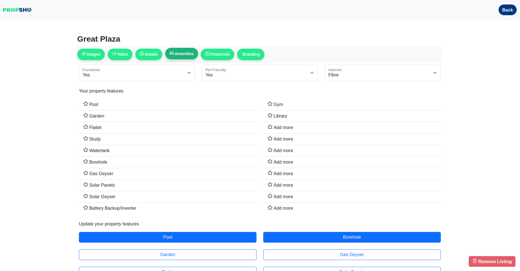Screen dimensions: 520x271
Task: Click the wallet icon in Financials tab
Action: [x=207, y=54]
